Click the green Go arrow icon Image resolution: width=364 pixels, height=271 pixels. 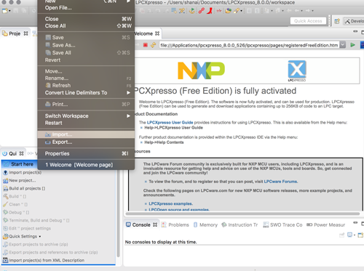coord(352,45)
